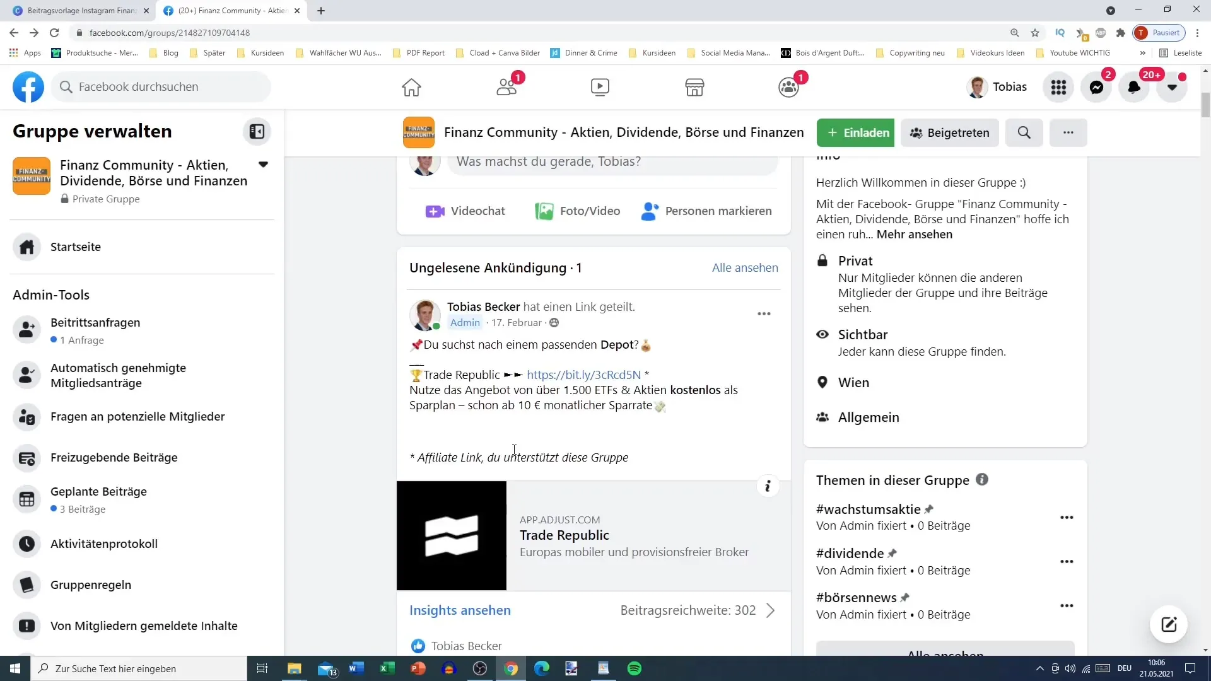Open the bit.ly Trade Republic link
The height and width of the screenshot is (681, 1211).
[x=583, y=375]
